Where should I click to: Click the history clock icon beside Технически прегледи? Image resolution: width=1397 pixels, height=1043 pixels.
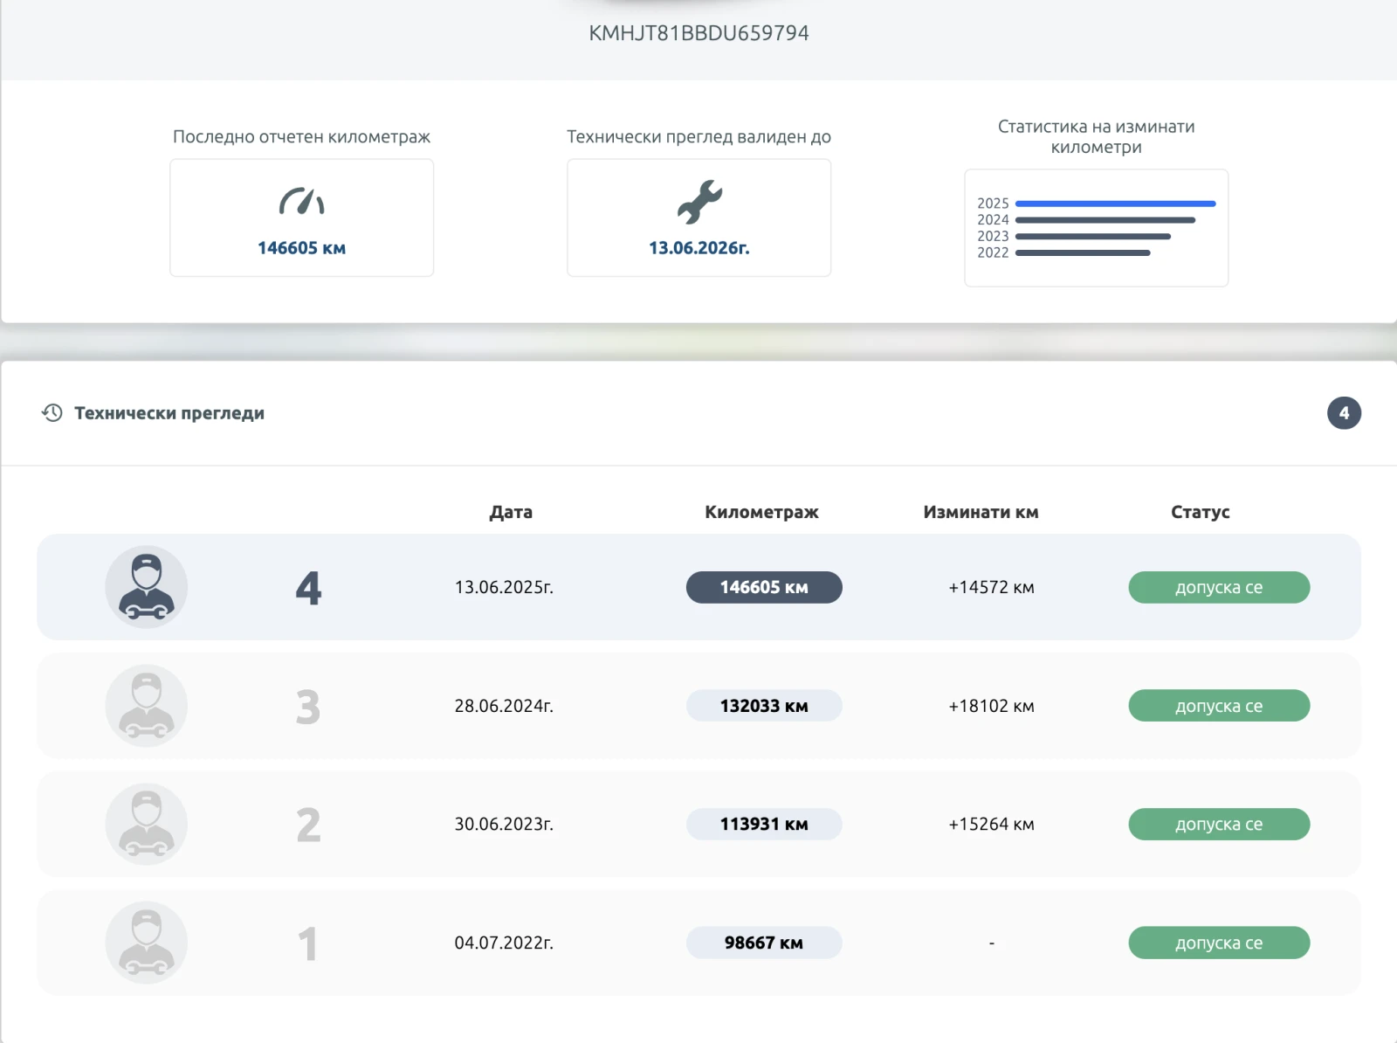52,413
